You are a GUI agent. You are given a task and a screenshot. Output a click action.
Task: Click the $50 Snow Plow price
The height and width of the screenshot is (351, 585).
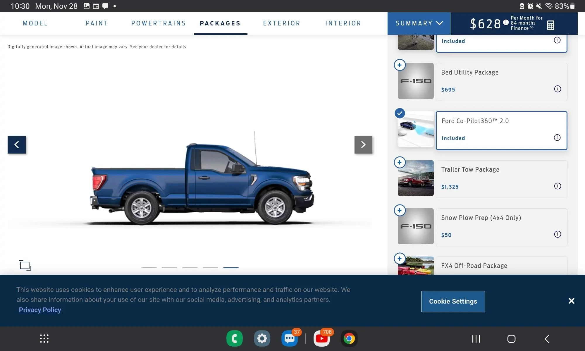point(446,235)
